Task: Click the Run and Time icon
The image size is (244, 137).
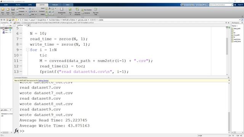Action: click(96, 10)
